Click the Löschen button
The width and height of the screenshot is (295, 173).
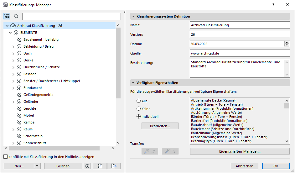tap(63, 166)
